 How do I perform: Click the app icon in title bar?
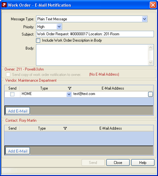4,5
